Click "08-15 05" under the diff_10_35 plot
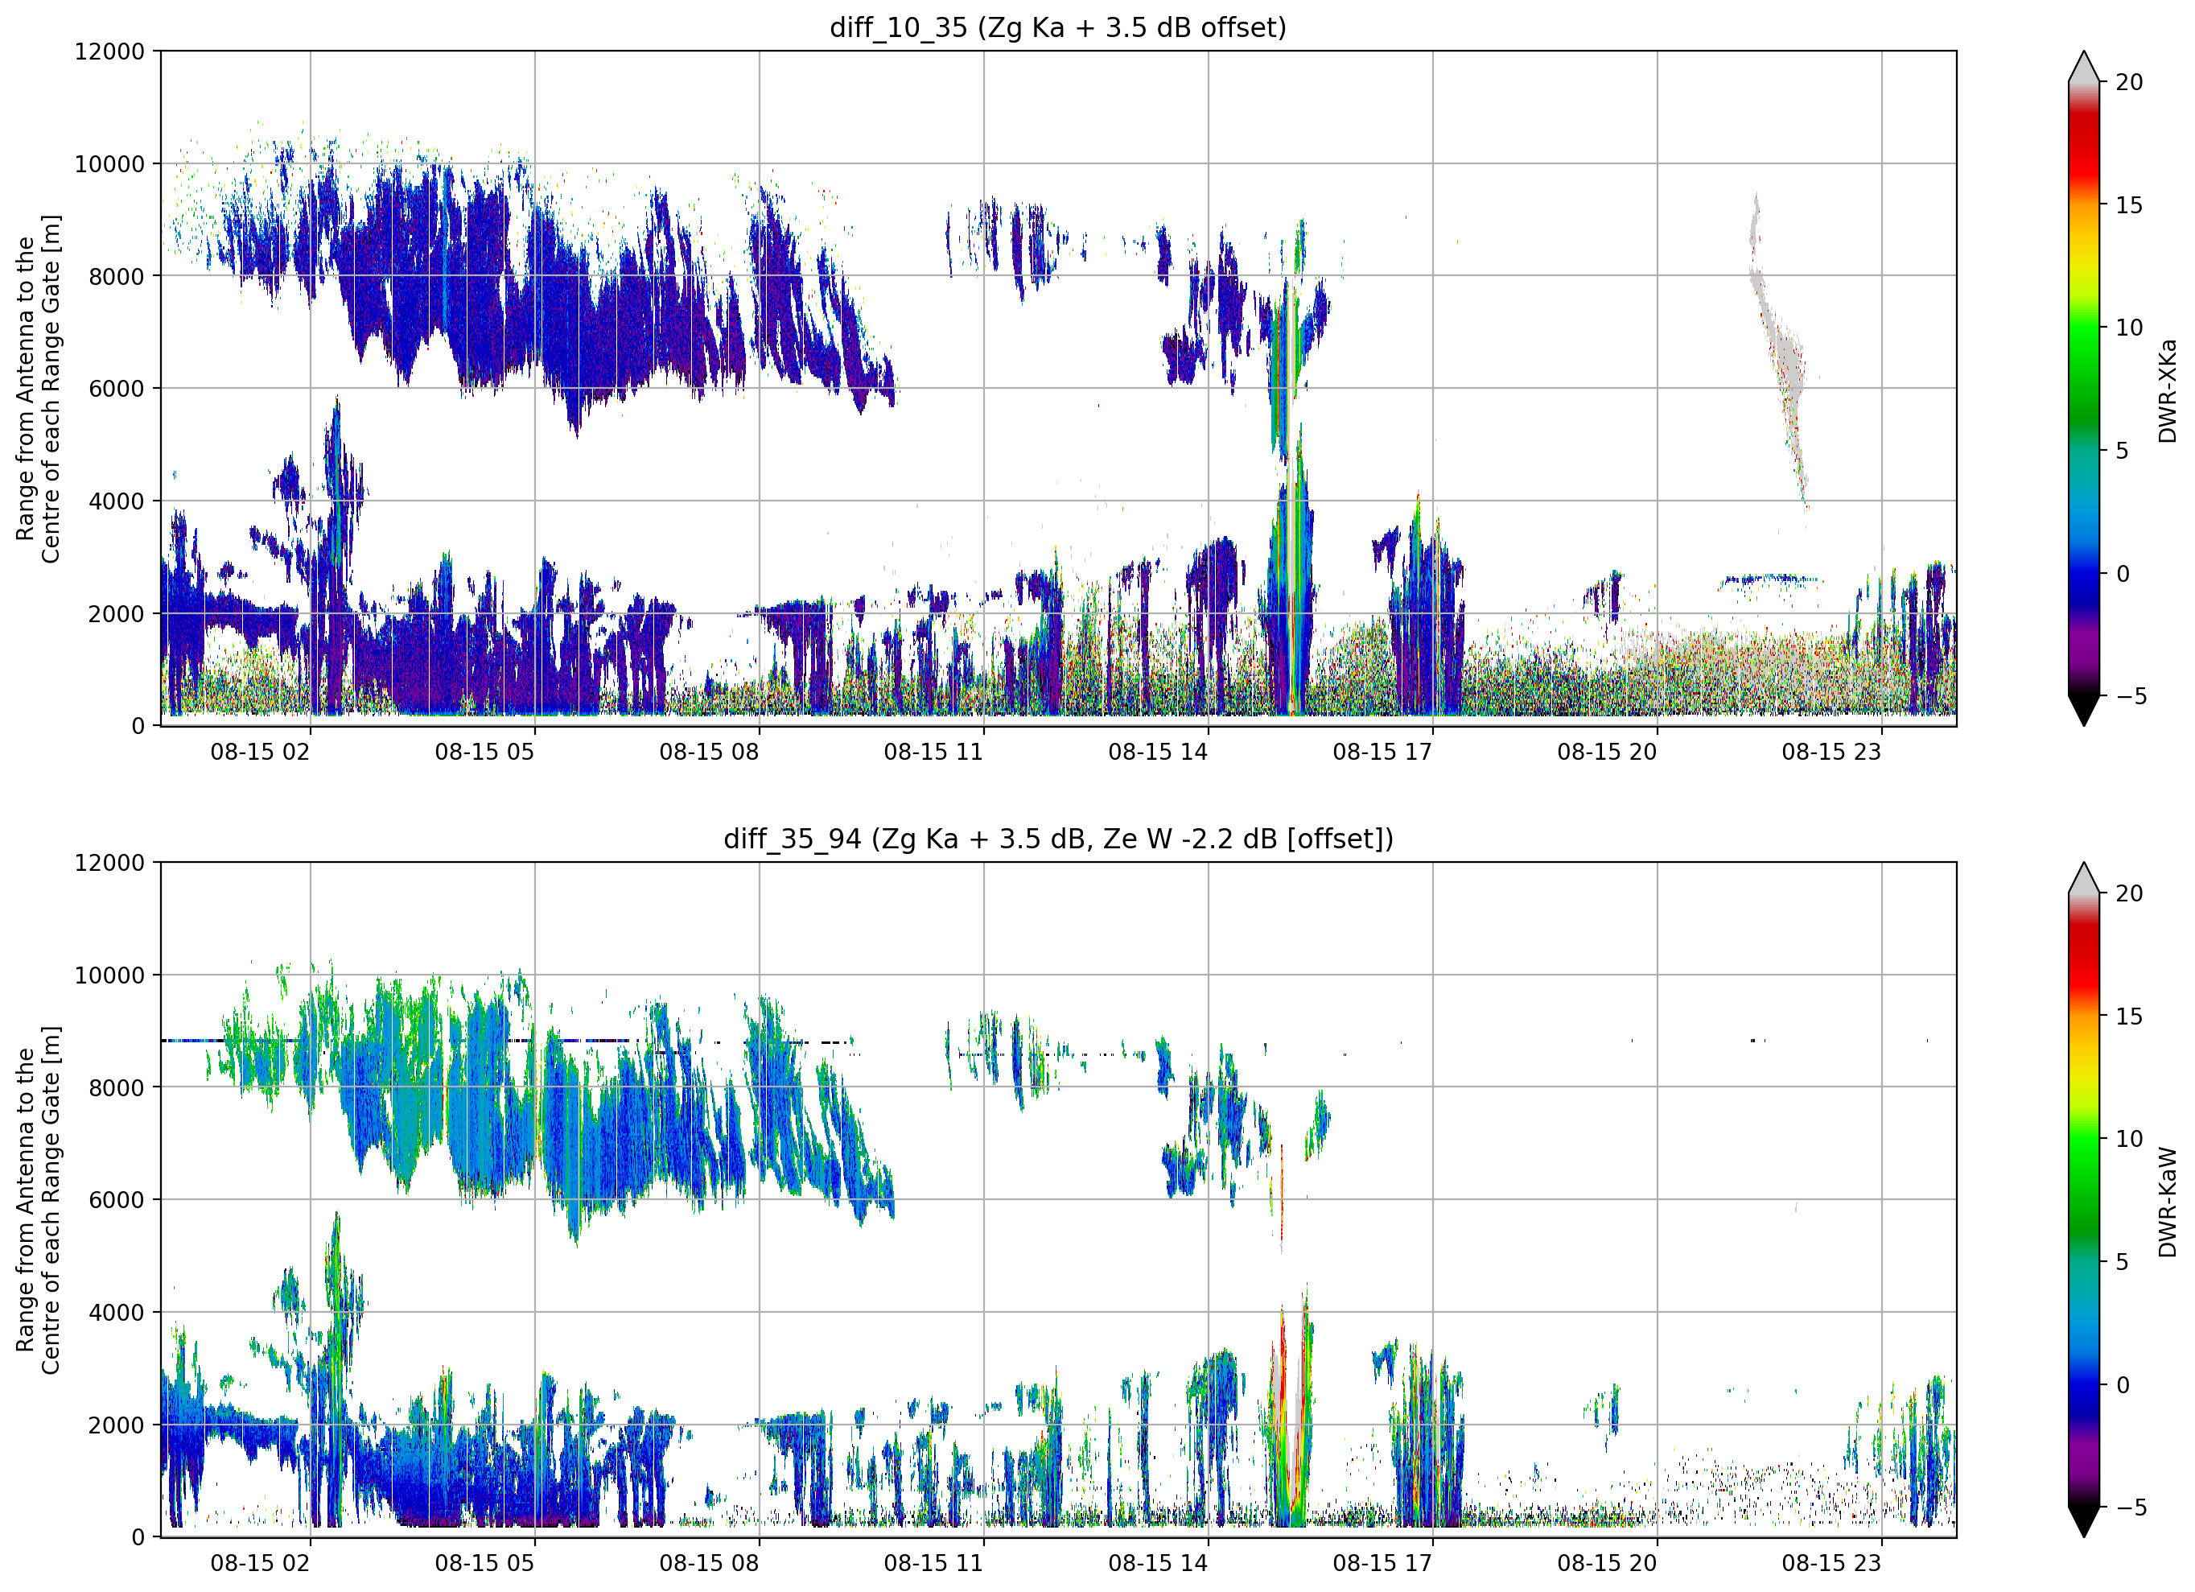Viewport: 2195px width, 1592px height. [485, 753]
